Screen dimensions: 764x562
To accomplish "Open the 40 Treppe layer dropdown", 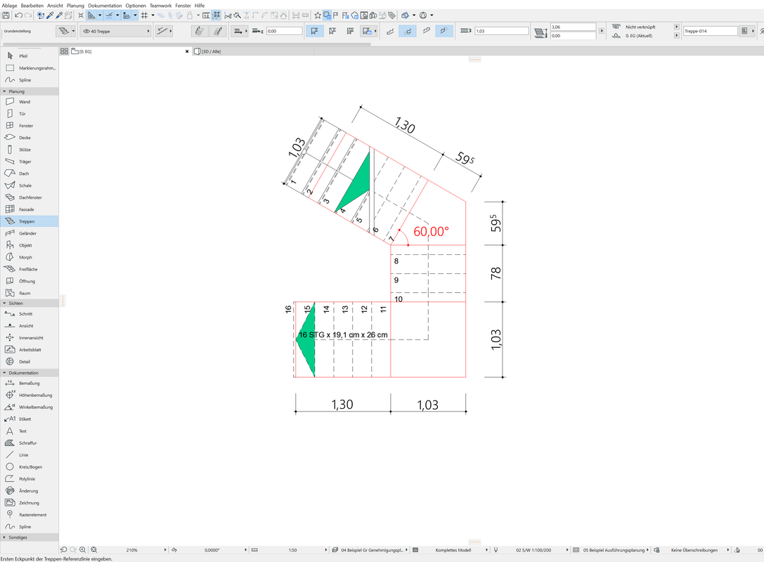I will click(x=116, y=31).
